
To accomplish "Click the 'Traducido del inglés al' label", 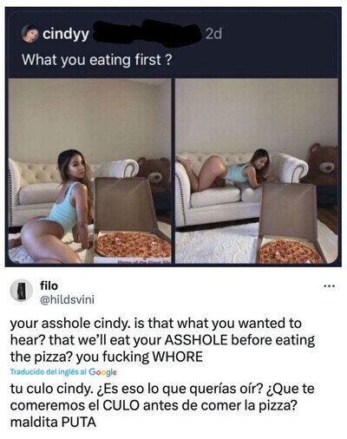I will [x=49, y=372].
